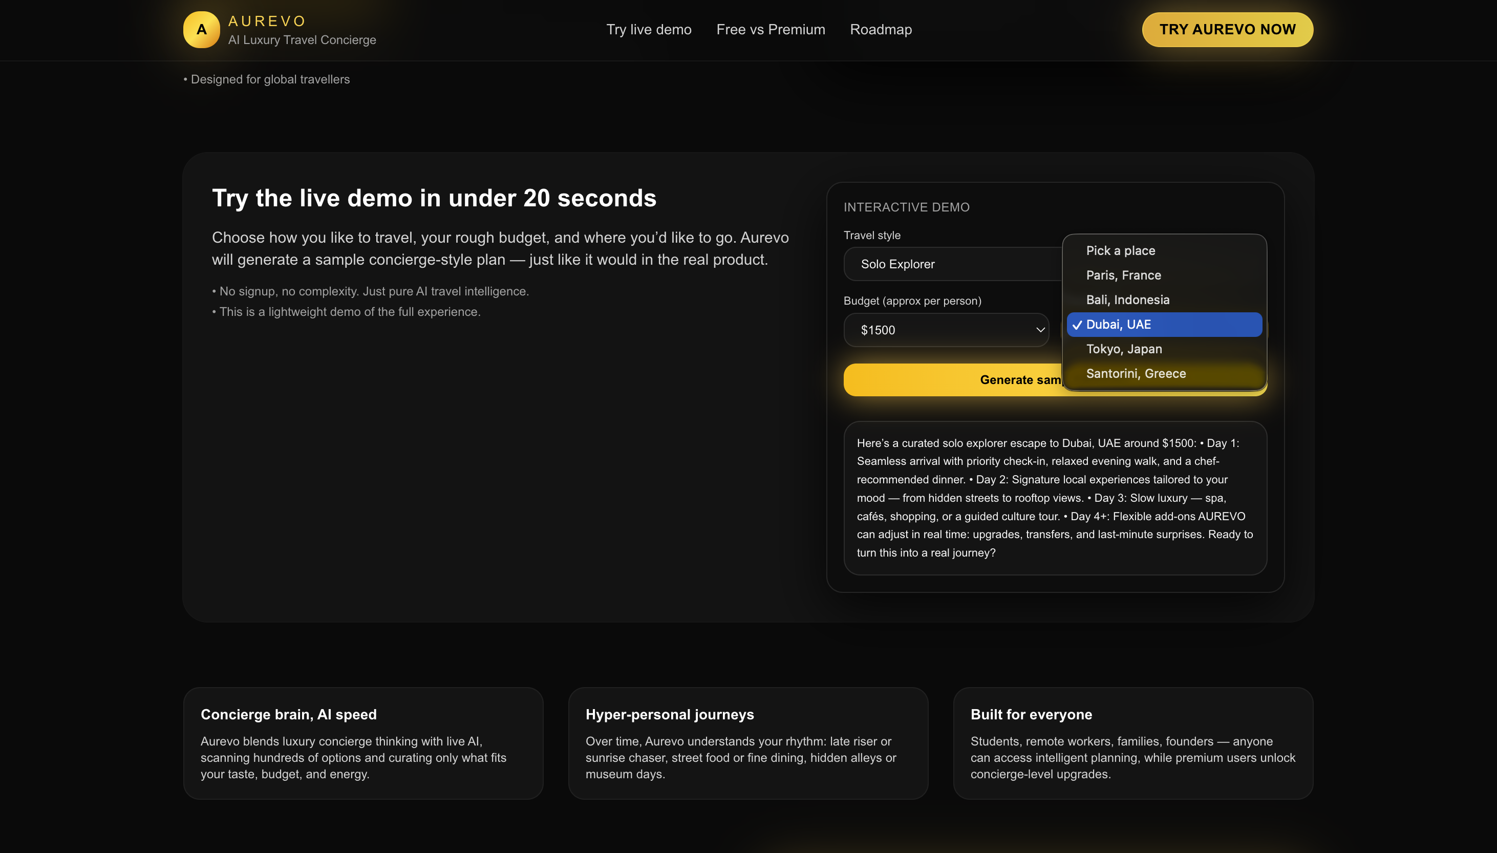Choose Tokyo, Japan from destination list
Viewport: 1497px width, 853px height.
tap(1123, 349)
